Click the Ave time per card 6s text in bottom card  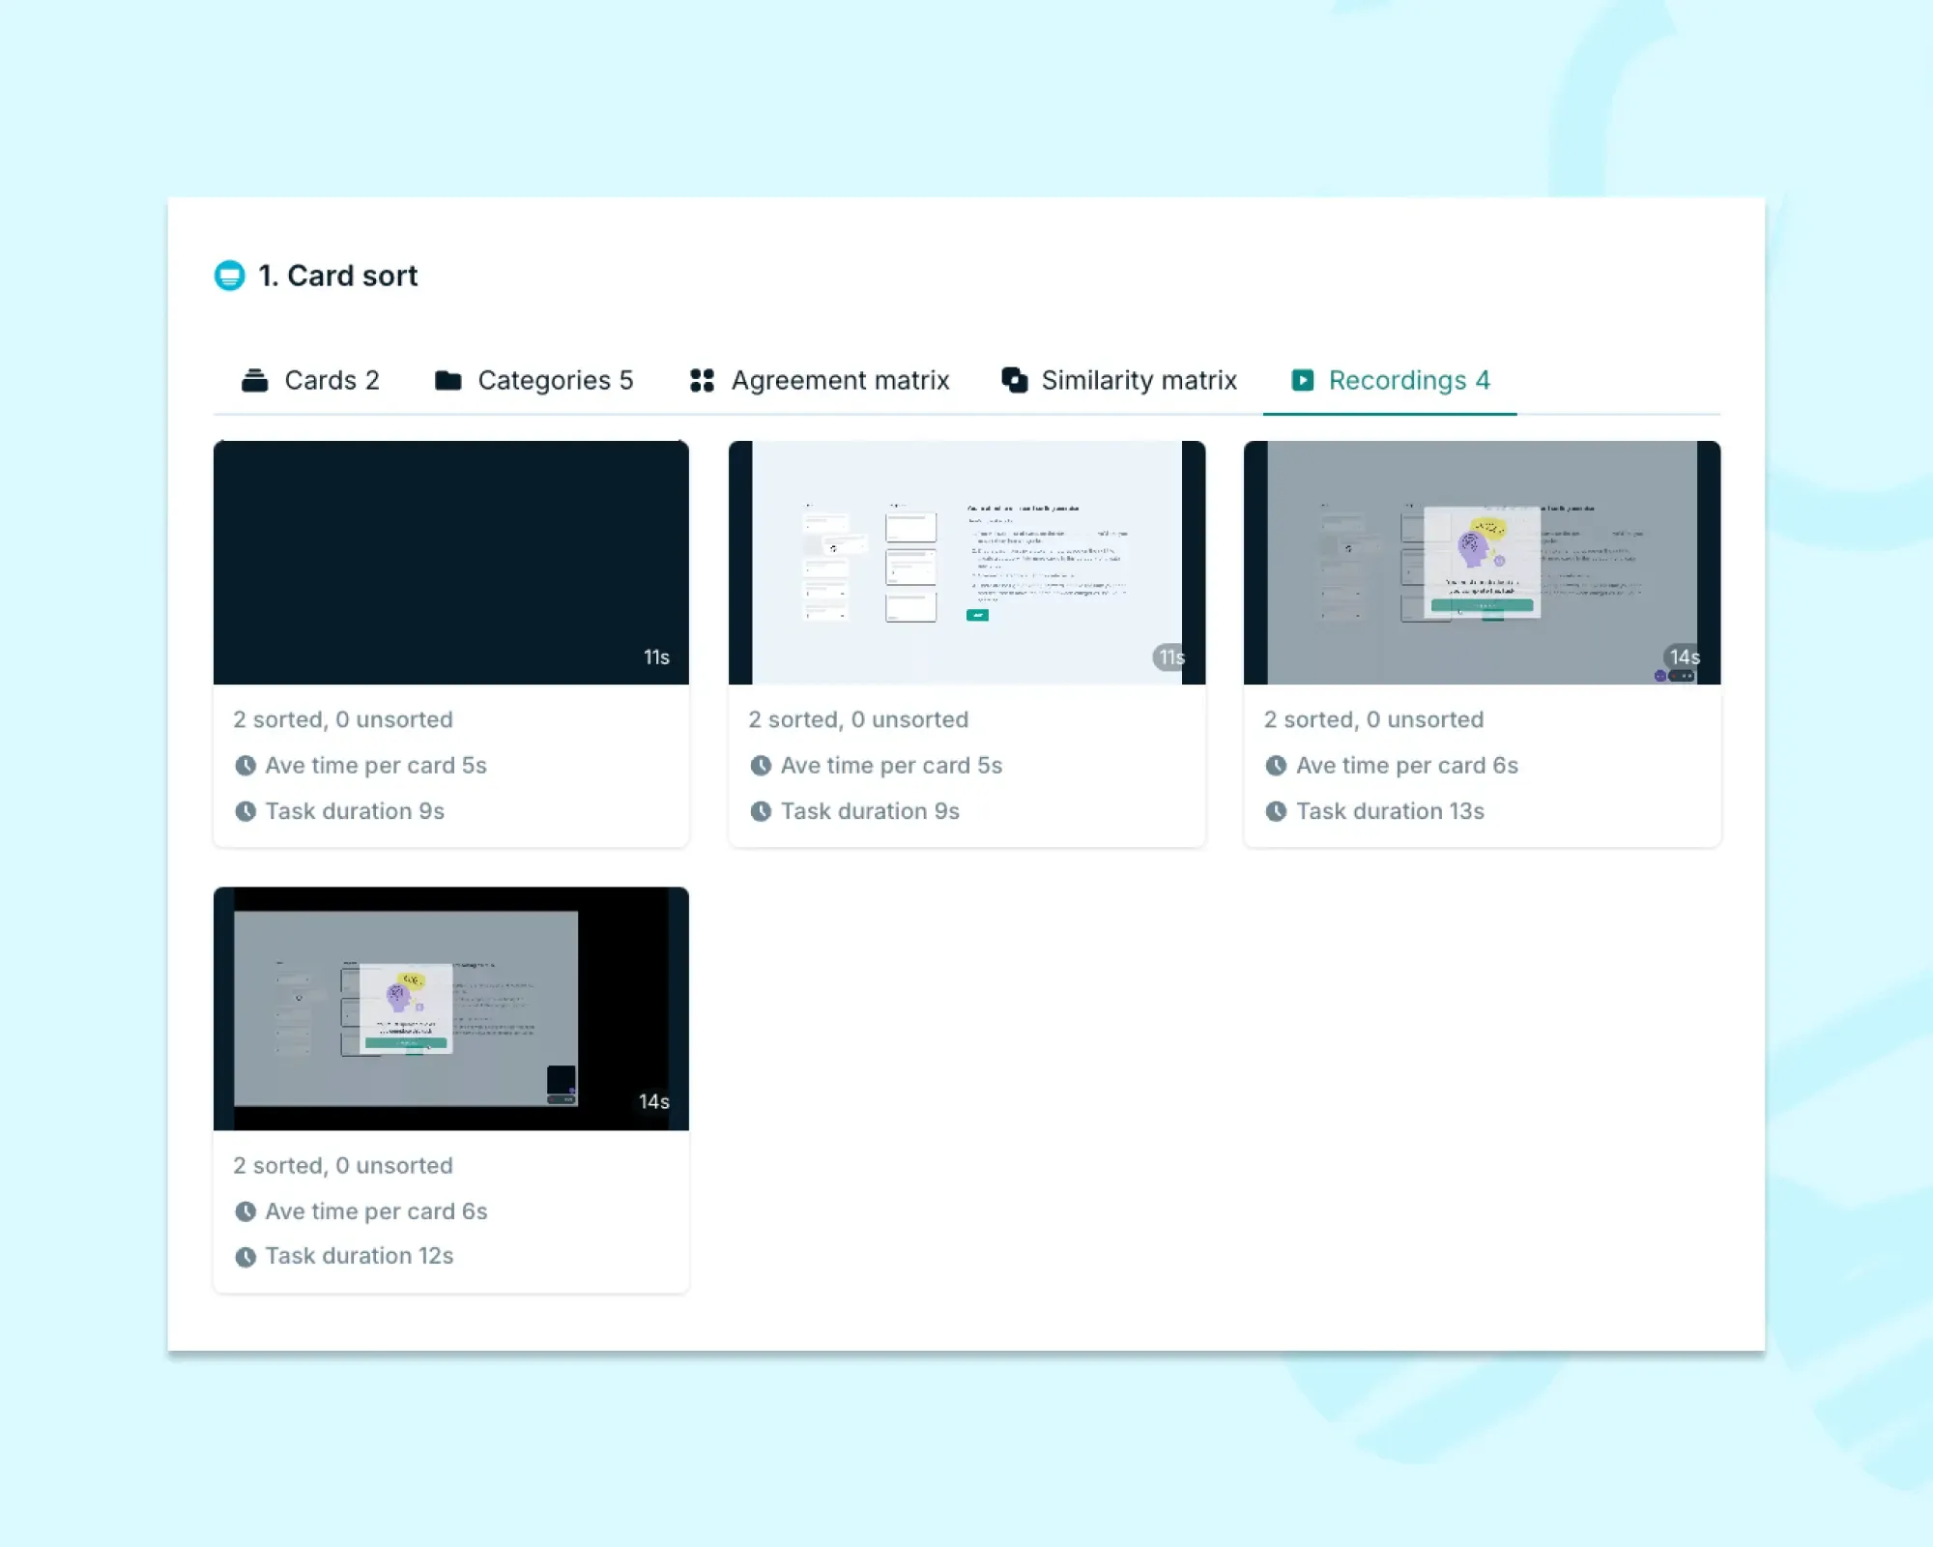tap(376, 1211)
